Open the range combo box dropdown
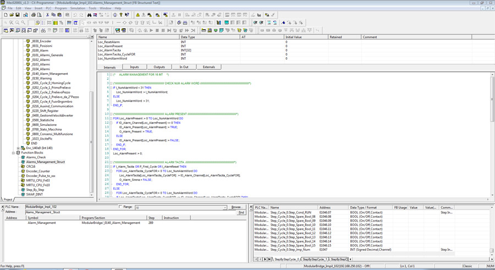 (x=225, y=207)
